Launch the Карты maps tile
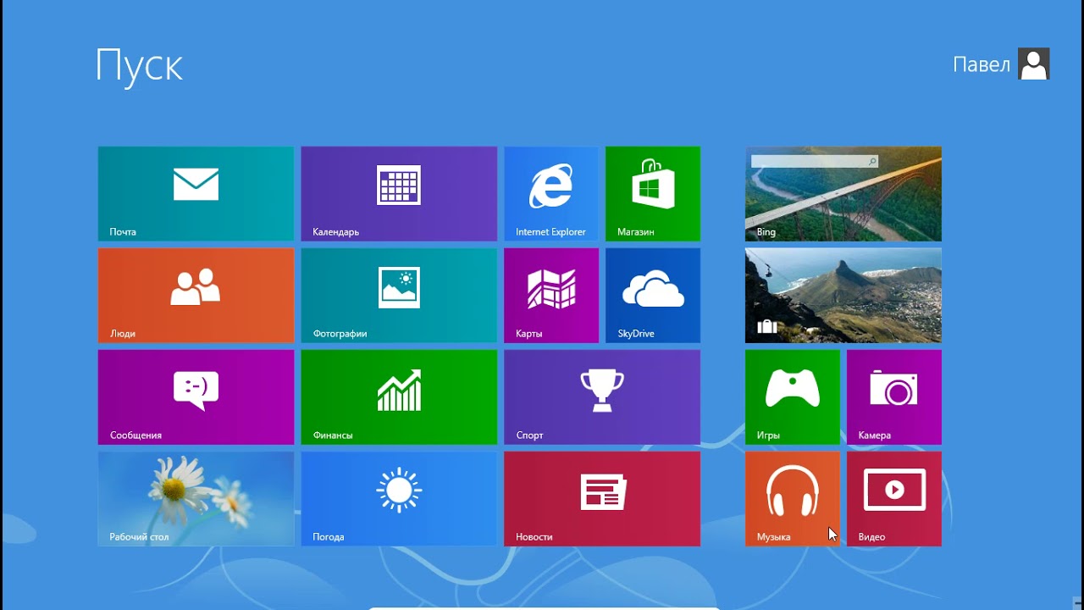Screen dimensions: 1084x610 click(551, 296)
